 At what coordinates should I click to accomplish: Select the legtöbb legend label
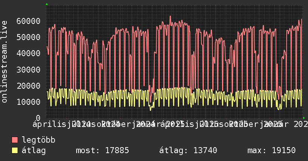(38, 140)
